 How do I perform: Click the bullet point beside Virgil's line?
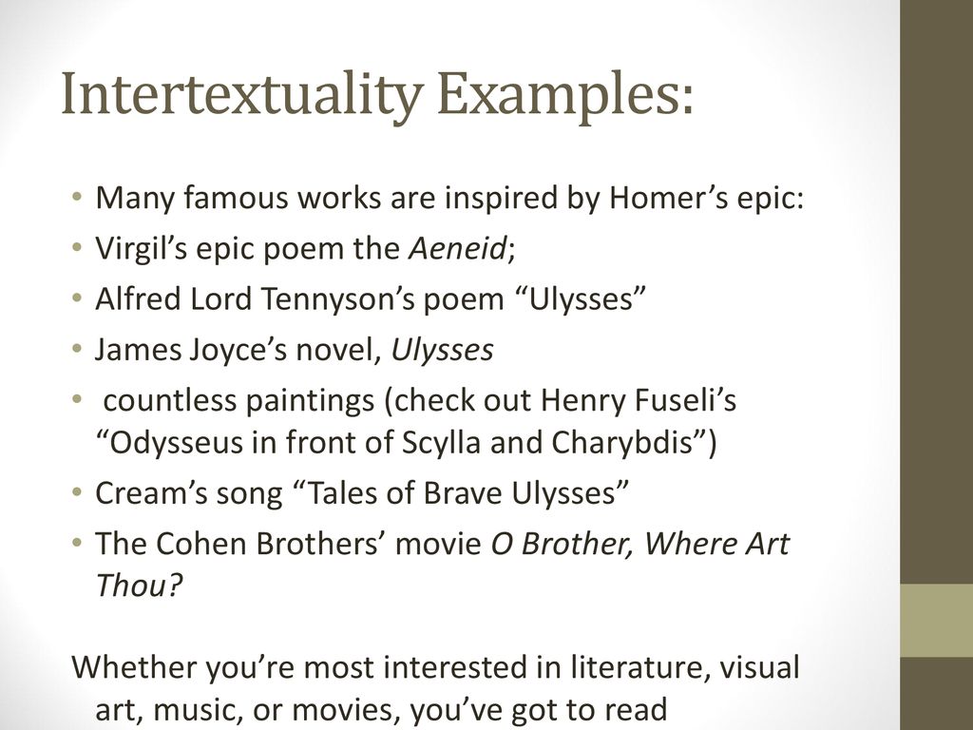77,248
